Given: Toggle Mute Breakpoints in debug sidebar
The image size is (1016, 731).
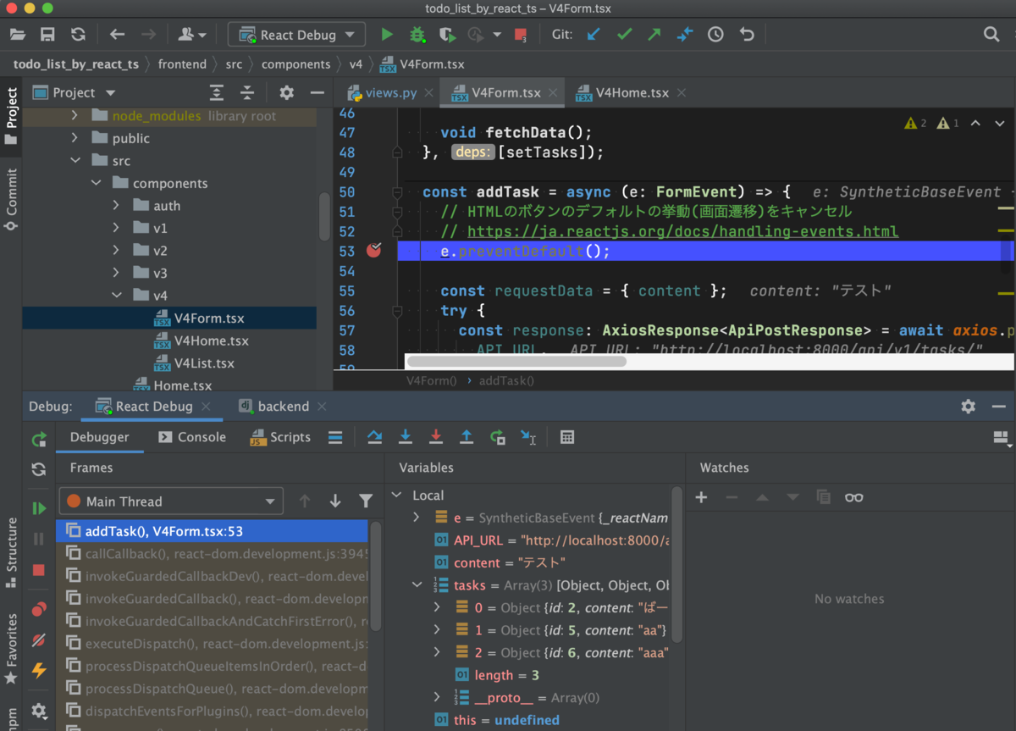Looking at the screenshot, I should point(38,640).
